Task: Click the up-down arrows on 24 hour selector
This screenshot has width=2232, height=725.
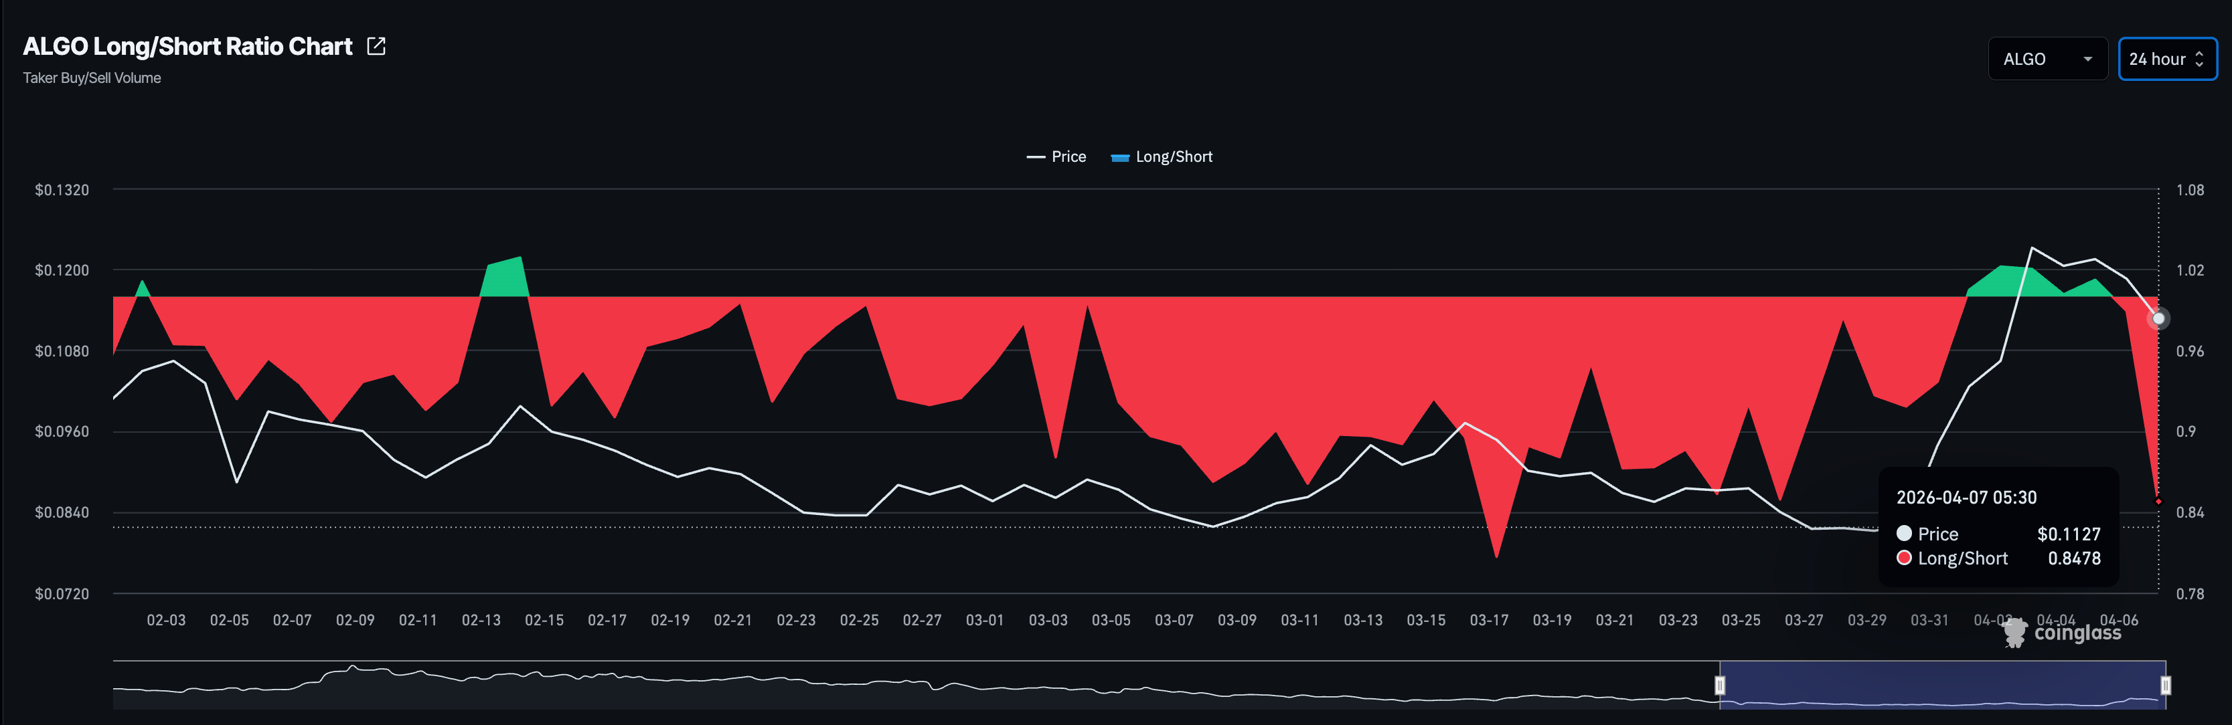Action: click(2199, 59)
